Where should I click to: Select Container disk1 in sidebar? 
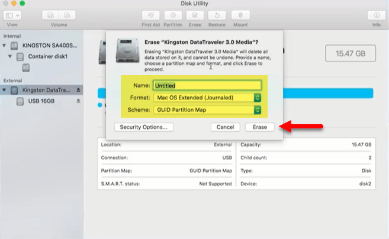47,56
